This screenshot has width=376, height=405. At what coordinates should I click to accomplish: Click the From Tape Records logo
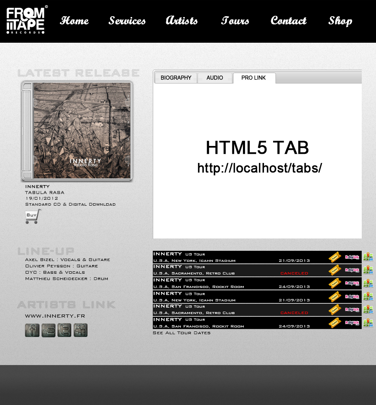point(26,21)
